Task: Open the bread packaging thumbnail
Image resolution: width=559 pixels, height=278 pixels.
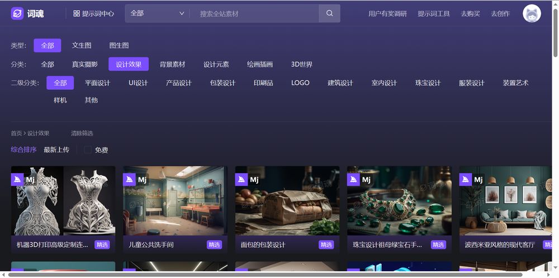Action: (287, 201)
